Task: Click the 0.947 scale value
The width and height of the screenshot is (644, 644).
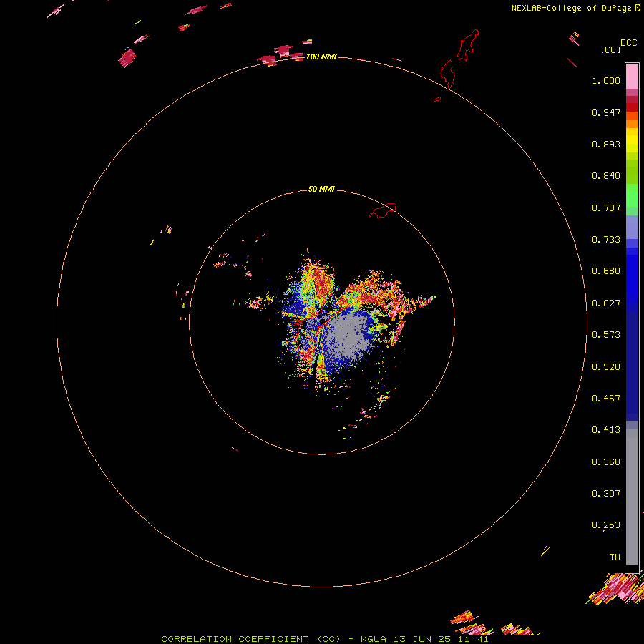Action: pyautogui.click(x=606, y=112)
